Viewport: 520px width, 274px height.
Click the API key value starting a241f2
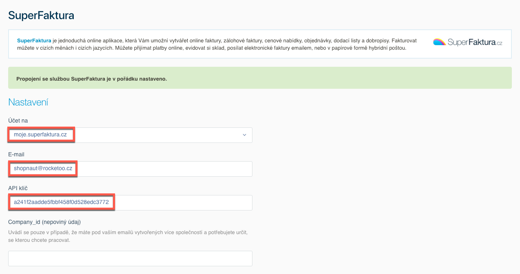click(x=61, y=203)
